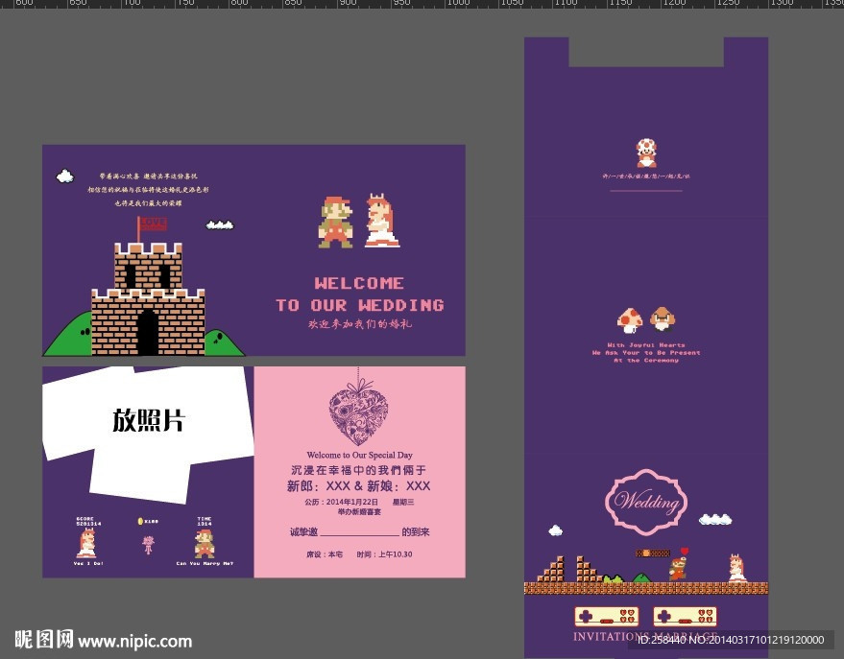The width and height of the screenshot is (844, 659).
Task: Select the small cloud left of Wedding badge
Action: click(x=556, y=530)
